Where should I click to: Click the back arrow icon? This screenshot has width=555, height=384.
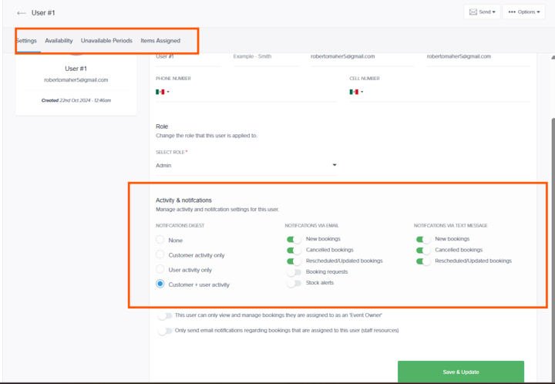[21, 12]
